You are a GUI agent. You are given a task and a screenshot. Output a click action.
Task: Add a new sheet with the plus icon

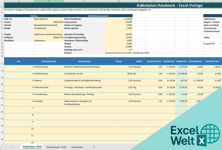pyautogui.click(x=94, y=147)
